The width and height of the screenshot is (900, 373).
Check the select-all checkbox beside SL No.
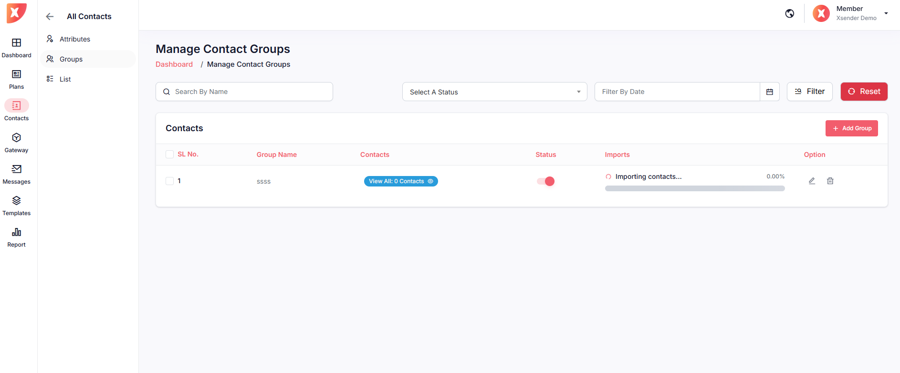[x=169, y=154]
